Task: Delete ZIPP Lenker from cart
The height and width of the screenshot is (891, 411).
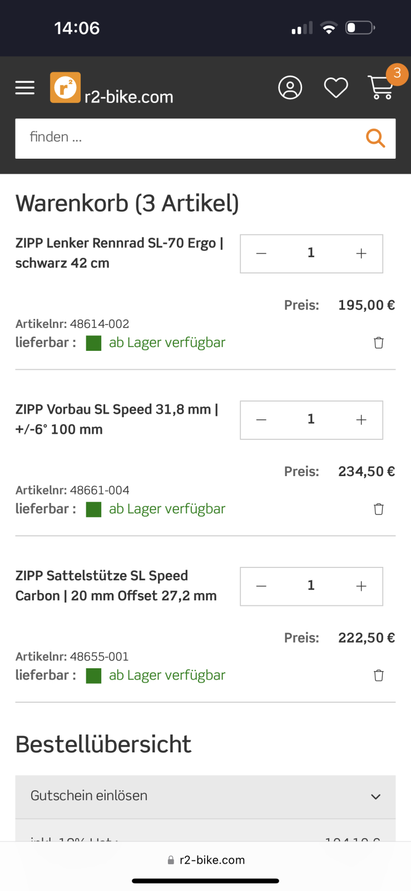Action: point(379,342)
